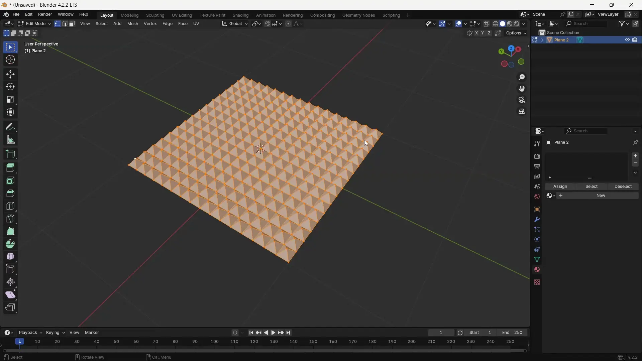642x361 pixels.
Task: Open the Vertex menu
Action: coord(150,24)
